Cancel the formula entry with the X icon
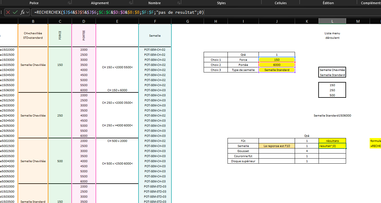Viewport: 381px width, 203px height. click(x=8, y=12)
